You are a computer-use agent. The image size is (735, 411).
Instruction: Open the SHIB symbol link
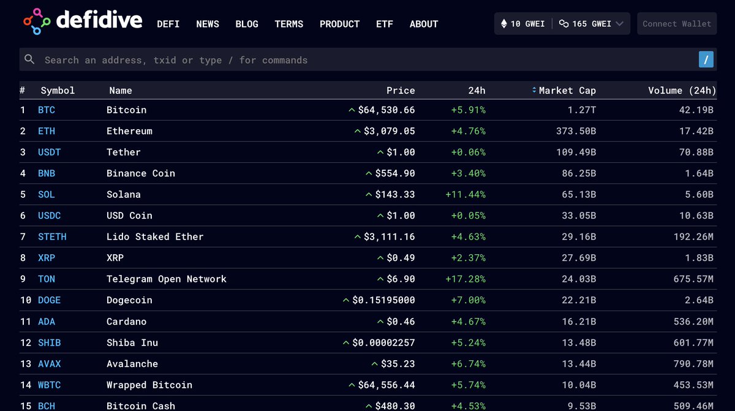coord(50,342)
